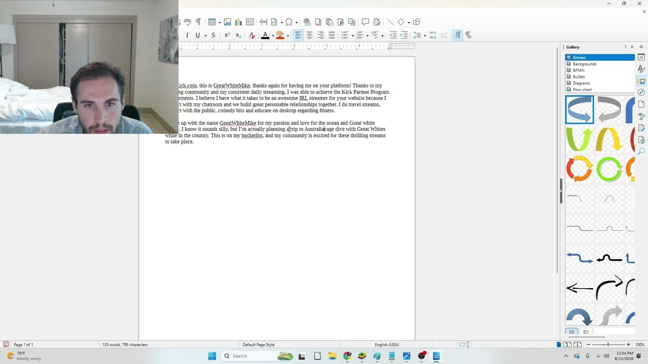The image size is (648, 364).
Task: Toggle track changes recording icon
Action: 377,22
